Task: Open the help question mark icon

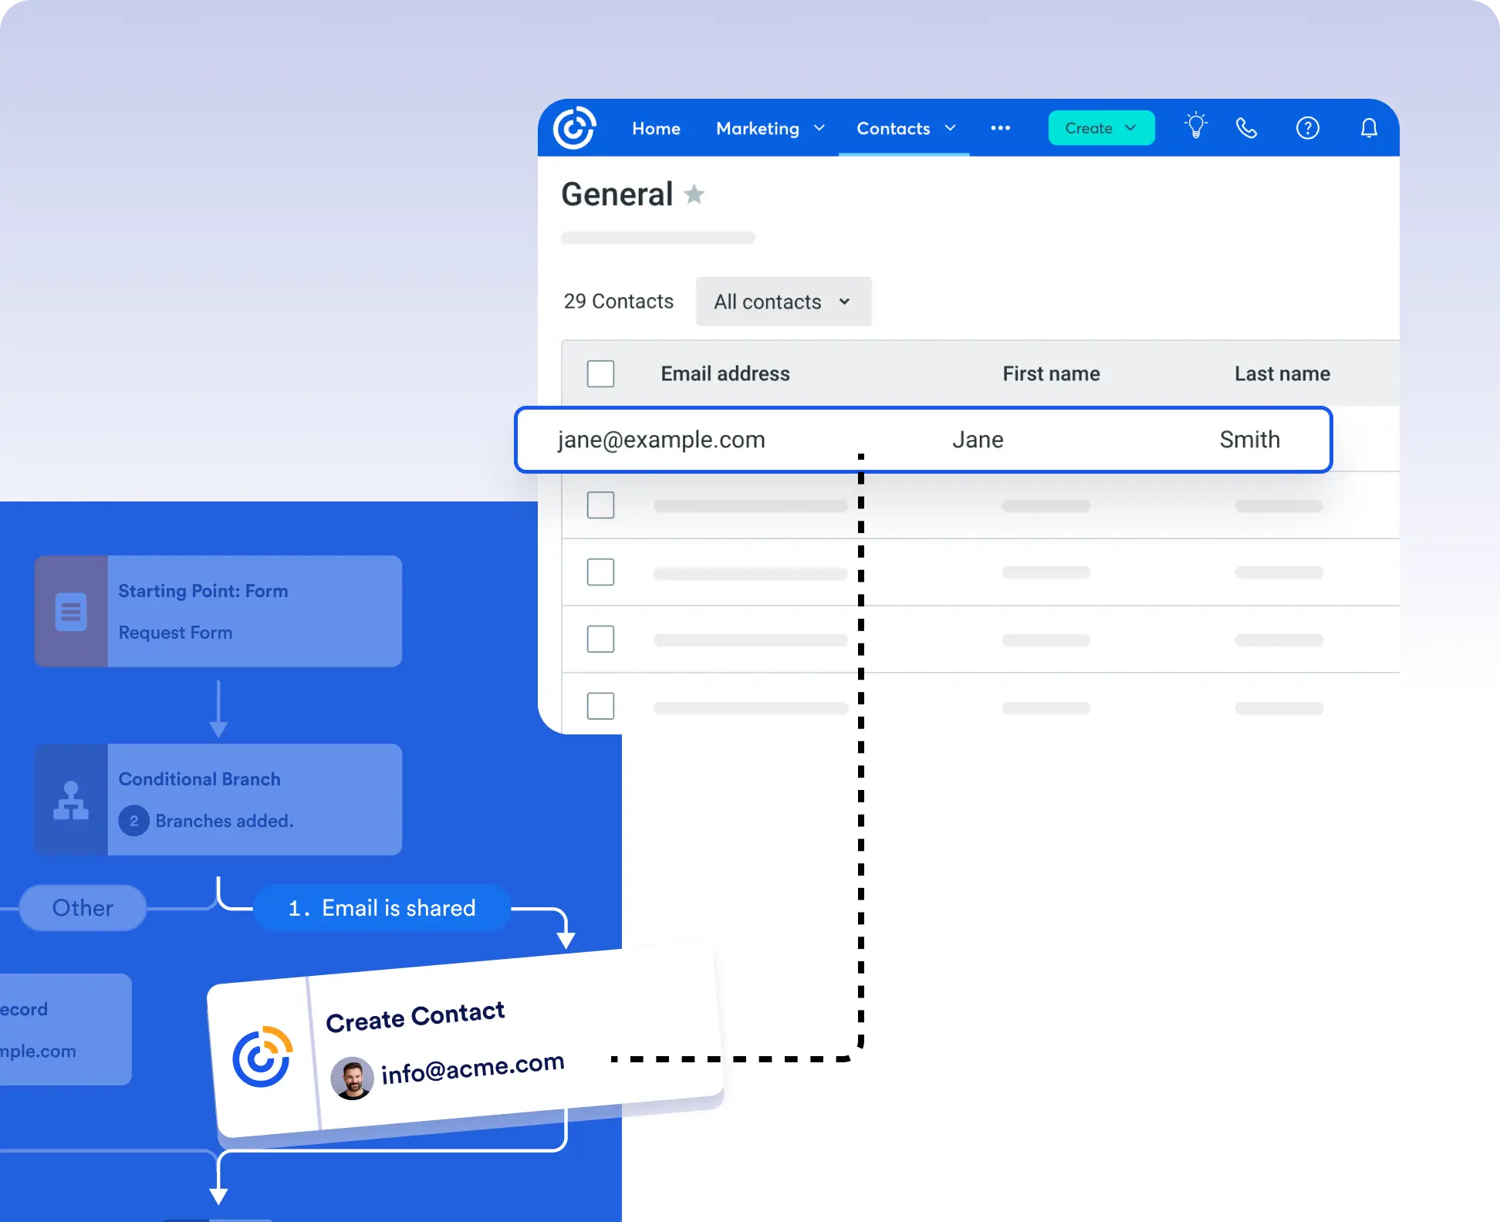Action: click(x=1307, y=128)
